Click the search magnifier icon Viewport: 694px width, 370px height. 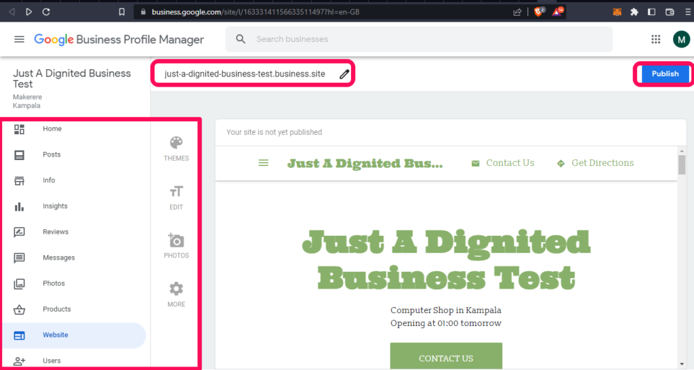coord(241,39)
